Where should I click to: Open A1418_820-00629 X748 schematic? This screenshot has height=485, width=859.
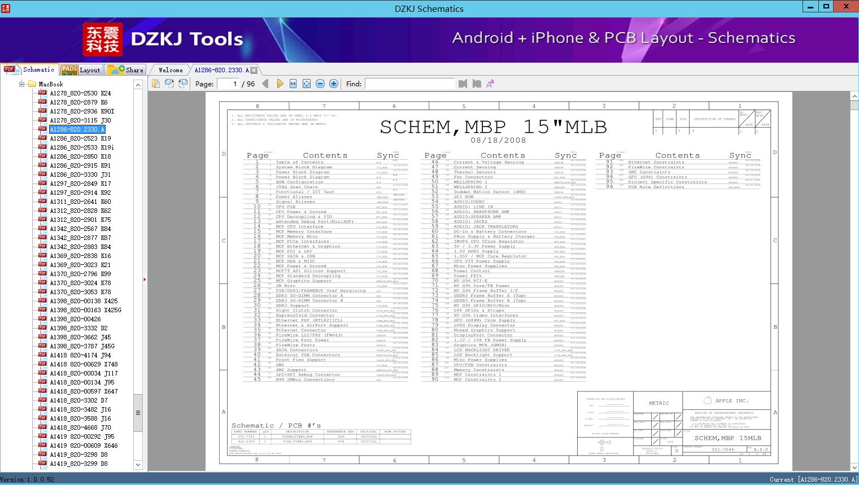[x=84, y=364]
